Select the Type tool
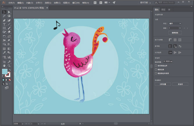 coord(4,24)
